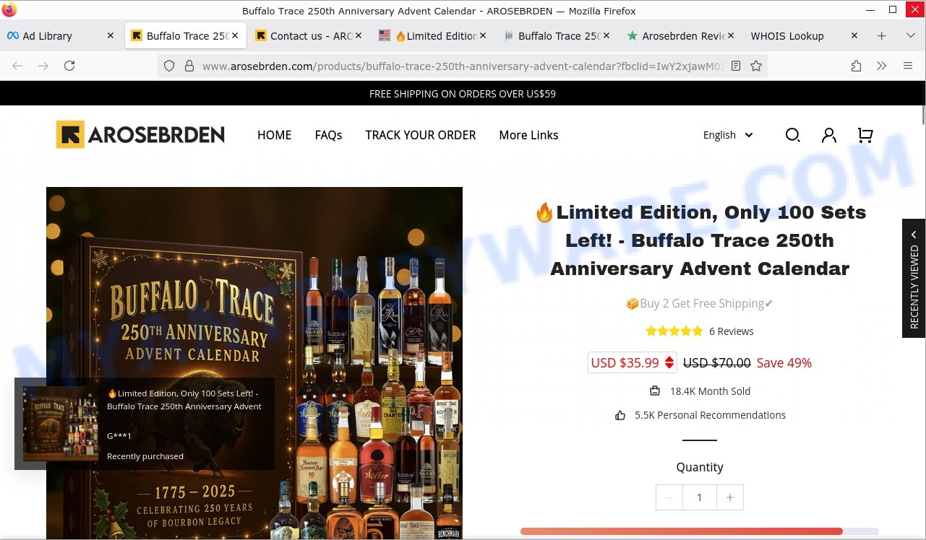Click the AROSEBRDEN store logo
926x540 pixels.
(140, 134)
